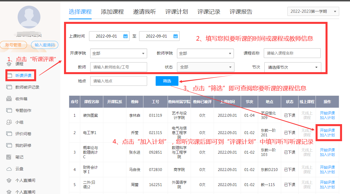Switch to the 邀请我听 tab
Image resolution: width=350 pixels, height=194 pixels.
(x=145, y=12)
